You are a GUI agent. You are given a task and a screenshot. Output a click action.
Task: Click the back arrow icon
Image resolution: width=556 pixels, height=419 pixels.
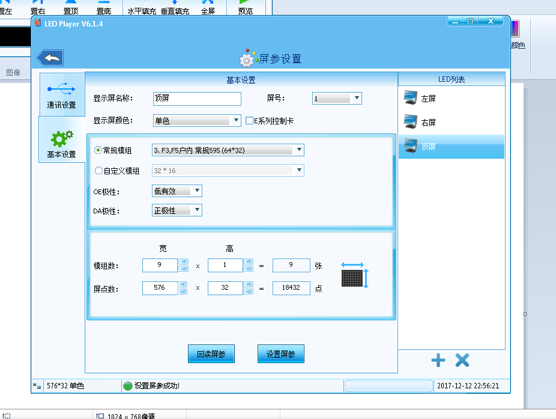point(50,58)
